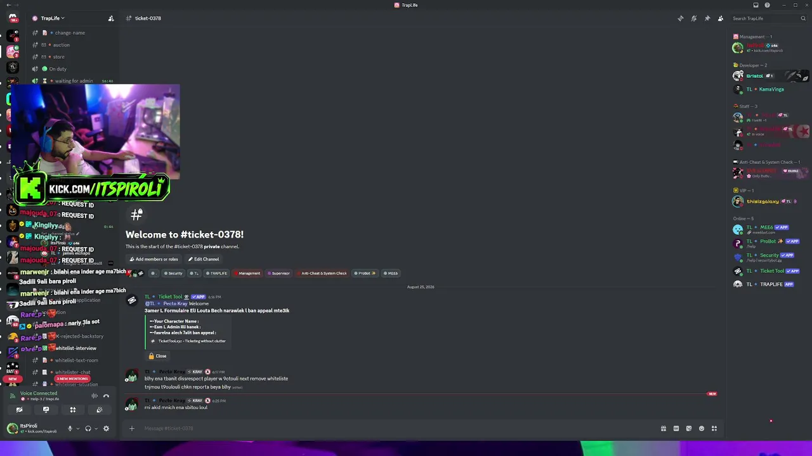Open the gift icon in message bar
This screenshot has width=812, height=456.
[x=664, y=429]
